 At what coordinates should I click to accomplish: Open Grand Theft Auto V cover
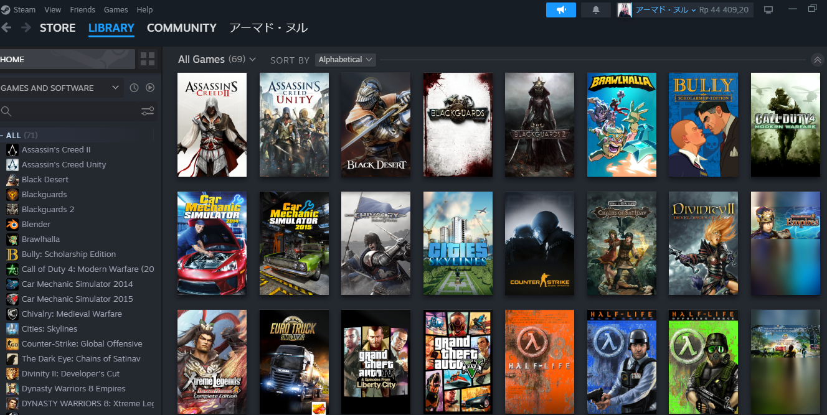click(x=458, y=361)
